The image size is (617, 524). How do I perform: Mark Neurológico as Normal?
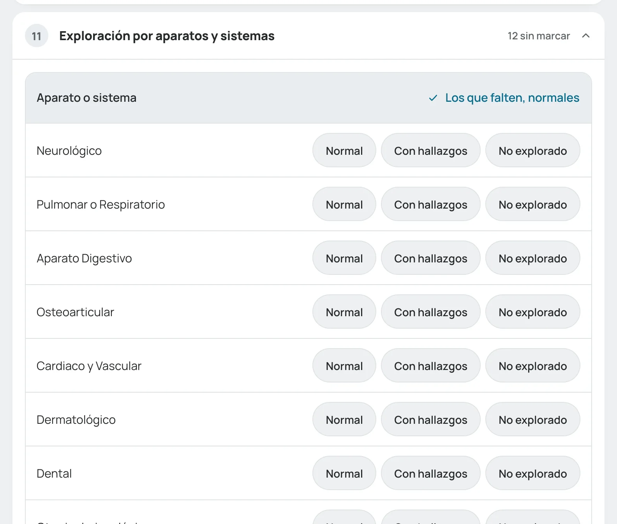pyautogui.click(x=344, y=150)
